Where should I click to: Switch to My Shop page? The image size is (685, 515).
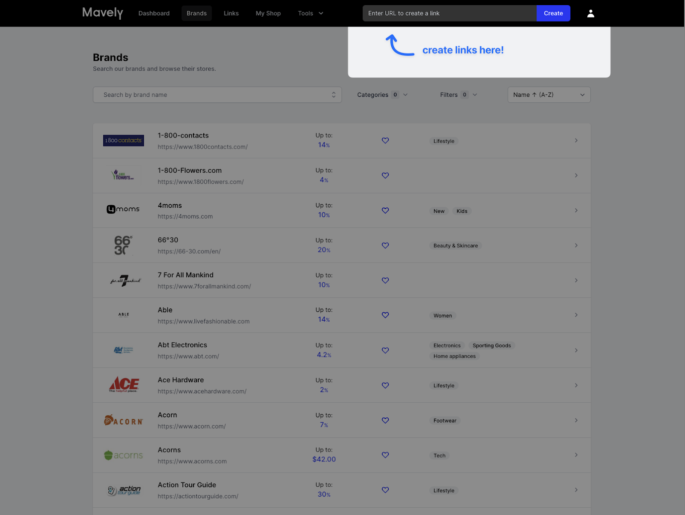[x=268, y=13]
